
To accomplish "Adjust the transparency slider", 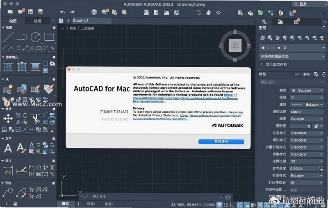I will [301, 126].
